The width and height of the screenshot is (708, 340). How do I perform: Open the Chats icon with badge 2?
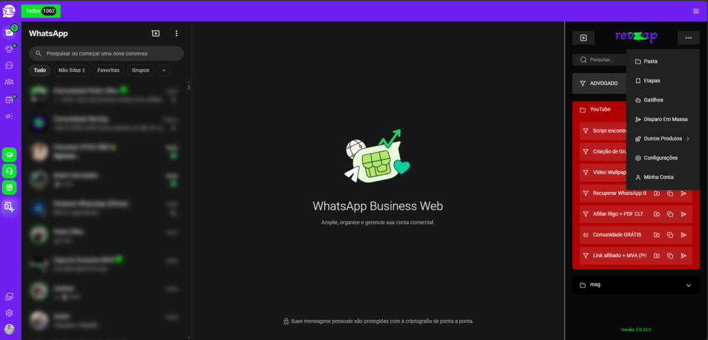[x=10, y=32]
